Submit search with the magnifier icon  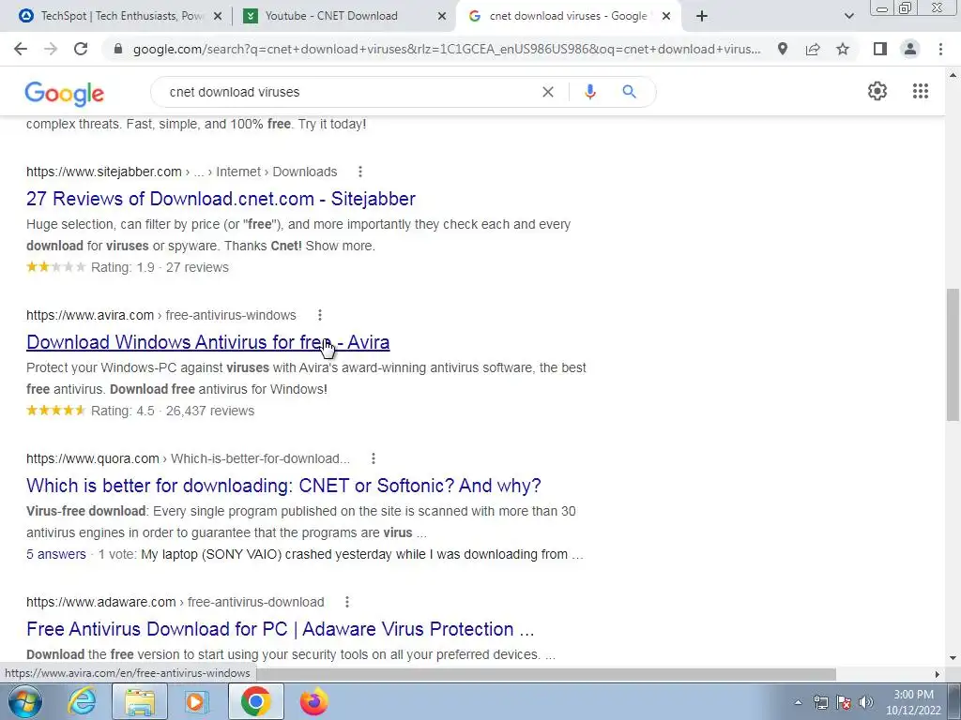coord(629,92)
